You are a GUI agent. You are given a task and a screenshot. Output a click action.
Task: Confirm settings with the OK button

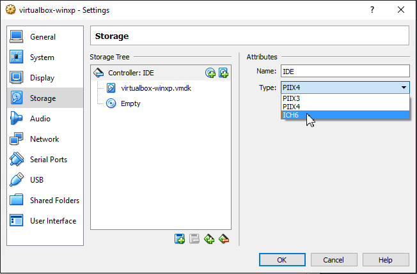(x=282, y=260)
